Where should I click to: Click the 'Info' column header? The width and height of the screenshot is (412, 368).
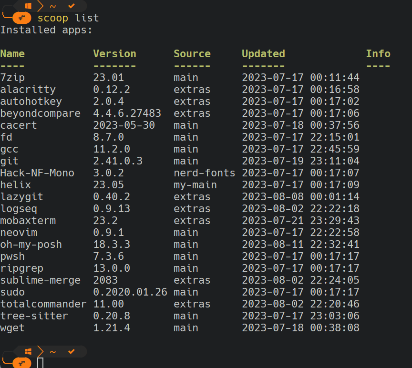pos(378,53)
